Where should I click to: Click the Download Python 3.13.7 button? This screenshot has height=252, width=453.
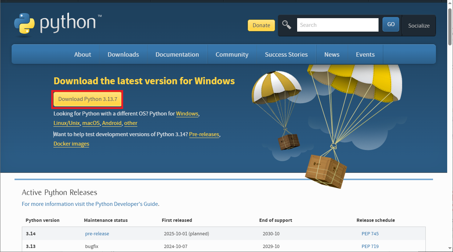(87, 99)
